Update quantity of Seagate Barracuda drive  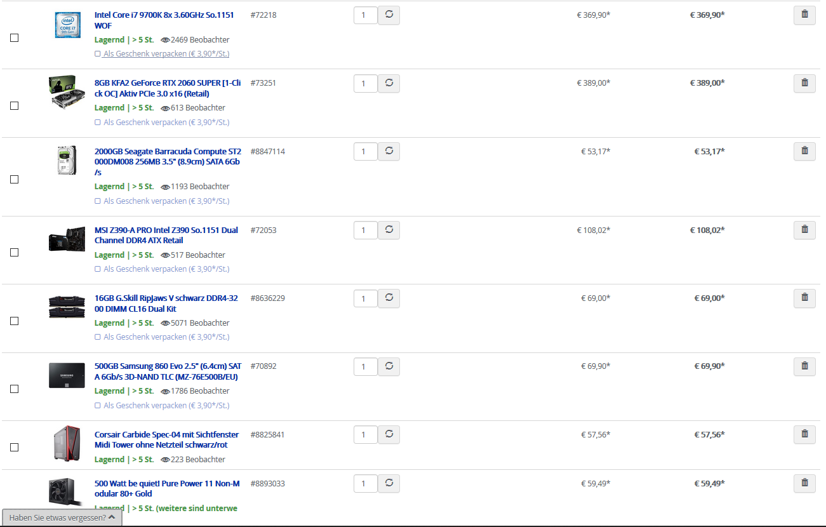point(389,151)
